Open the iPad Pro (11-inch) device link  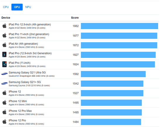(20, 63)
